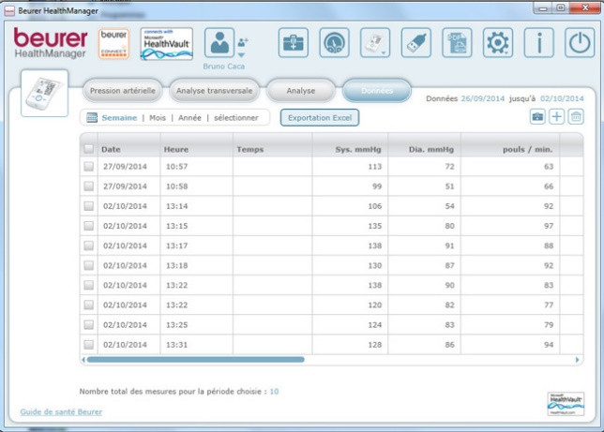Switch to the Analyse transversale tab
The image size is (604, 432).
tap(214, 91)
